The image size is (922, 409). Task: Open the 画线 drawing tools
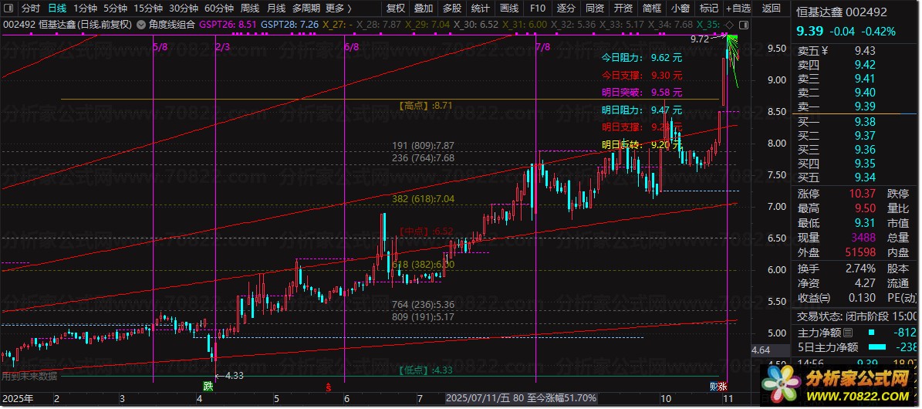pos(509,8)
